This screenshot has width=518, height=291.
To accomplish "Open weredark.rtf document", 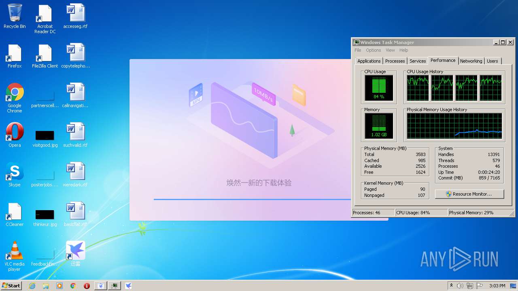I will coord(75,175).
